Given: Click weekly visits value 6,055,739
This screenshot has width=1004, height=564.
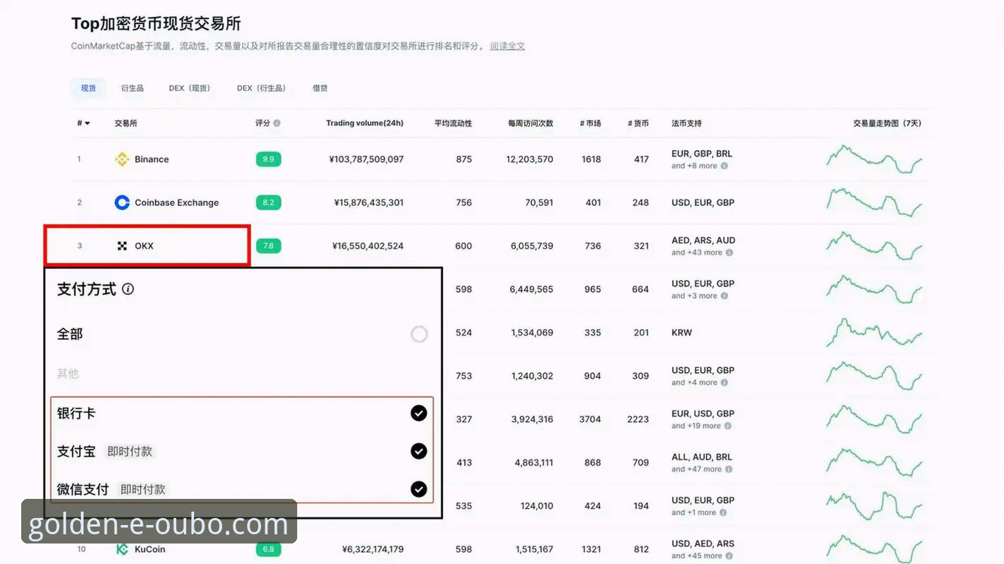Looking at the screenshot, I should [x=532, y=246].
